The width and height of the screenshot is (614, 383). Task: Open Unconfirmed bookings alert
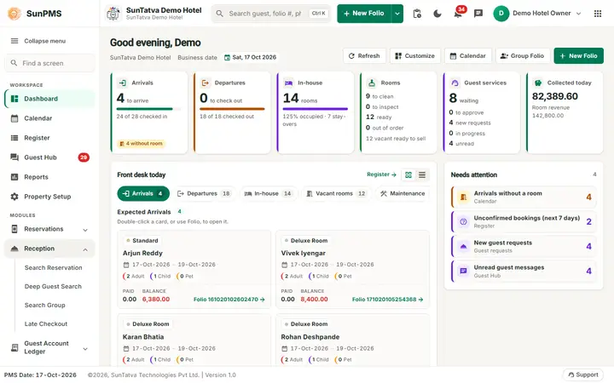524,221
